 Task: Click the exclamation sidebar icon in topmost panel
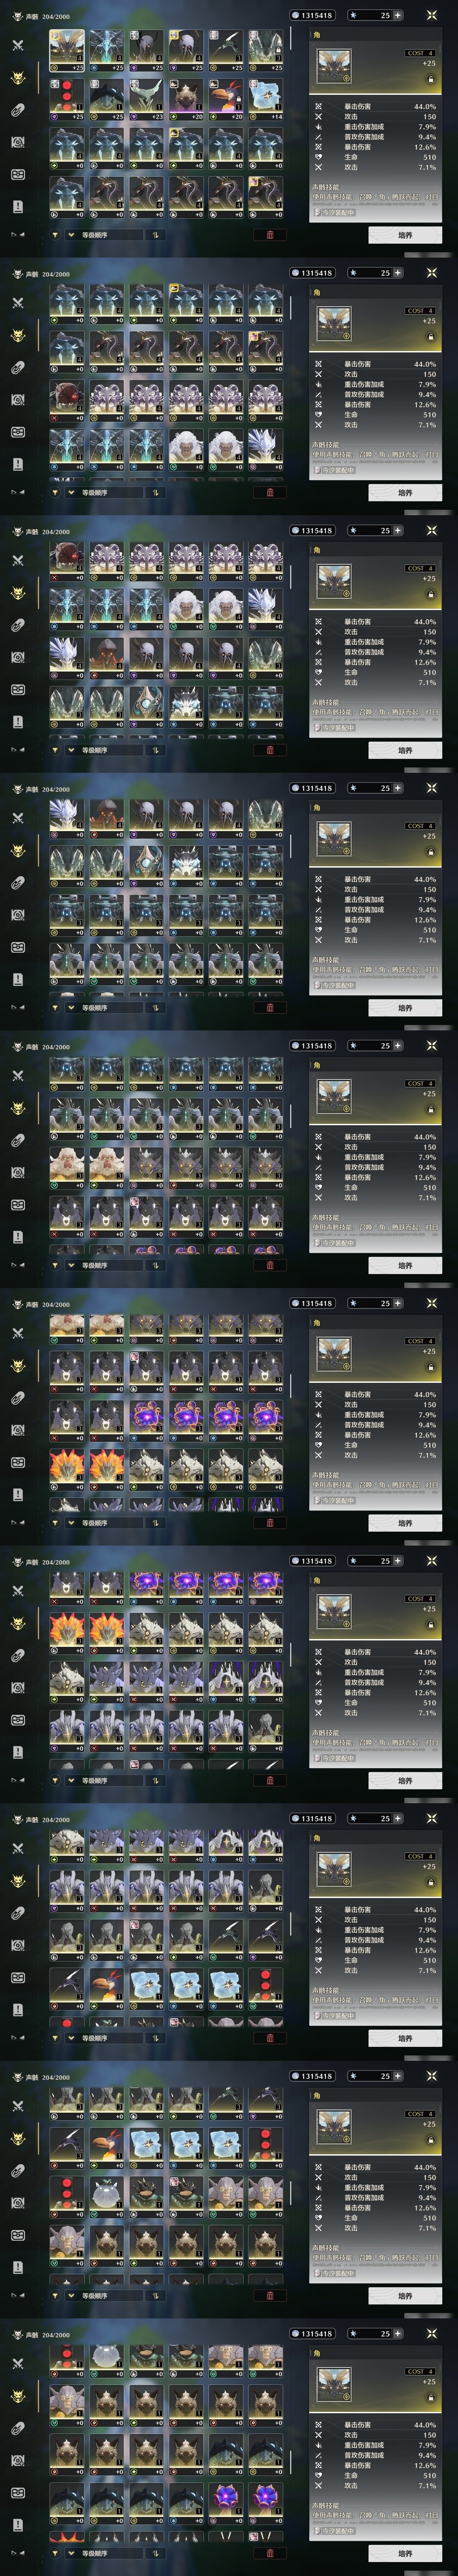(x=18, y=206)
